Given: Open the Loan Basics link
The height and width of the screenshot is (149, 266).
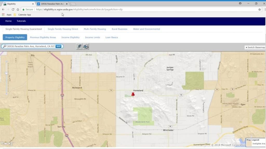Looking at the screenshot, I should [111, 37].
